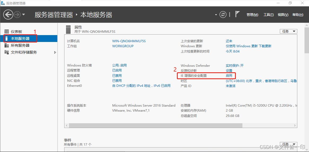This screenshot has height=152, width=309.
Task: Click 今天 8:04 last-checked link
Action: coord(233,51)
